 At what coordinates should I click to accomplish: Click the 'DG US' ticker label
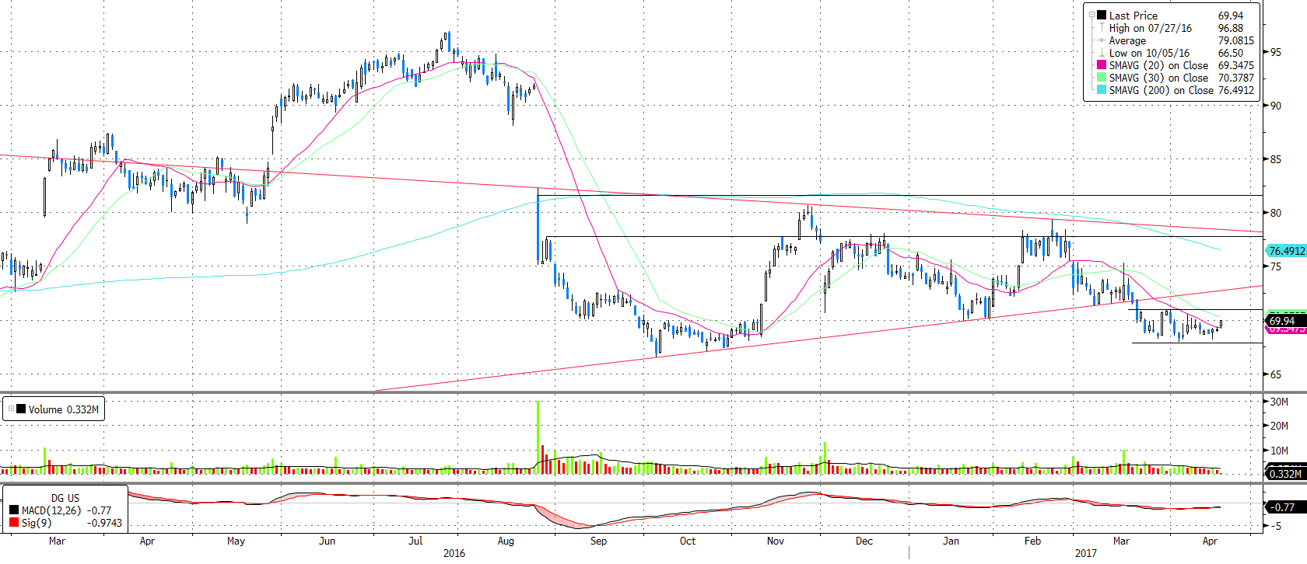pyautogui.click(x=65, y=498)
